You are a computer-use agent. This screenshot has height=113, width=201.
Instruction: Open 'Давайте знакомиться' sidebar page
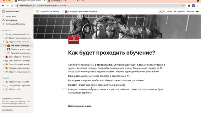(20, 38)
